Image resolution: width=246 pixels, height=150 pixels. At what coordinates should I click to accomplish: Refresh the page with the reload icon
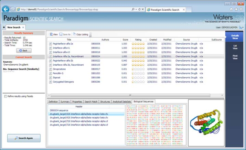click(139, 9)
